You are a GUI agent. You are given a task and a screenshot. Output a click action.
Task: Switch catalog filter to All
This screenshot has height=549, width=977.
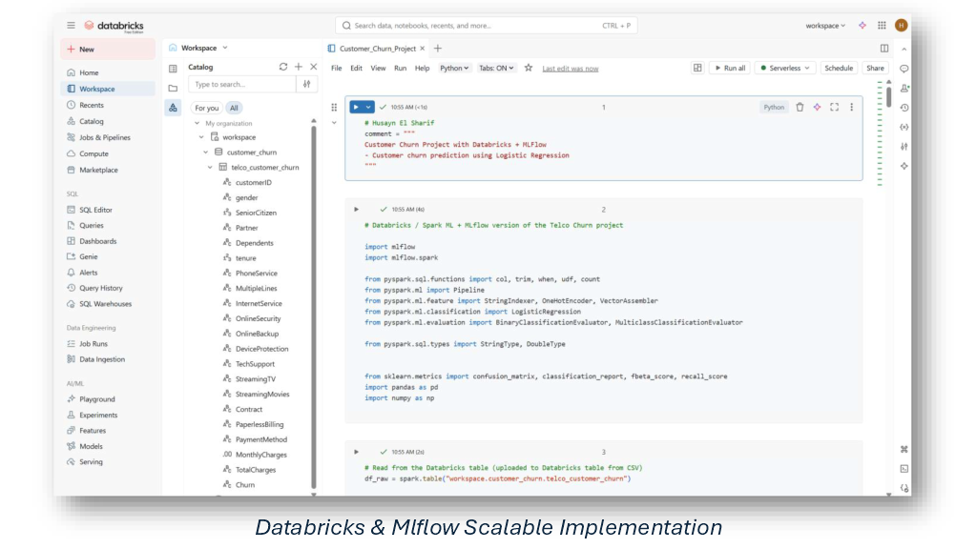(234, 108)
